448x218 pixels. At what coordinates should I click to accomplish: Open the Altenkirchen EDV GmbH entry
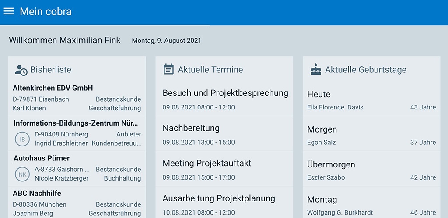click(x=77, y=98)
